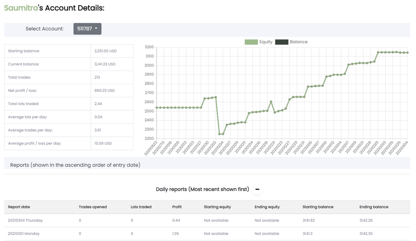Click the 15.09 USD average profit value

(103, 143)
